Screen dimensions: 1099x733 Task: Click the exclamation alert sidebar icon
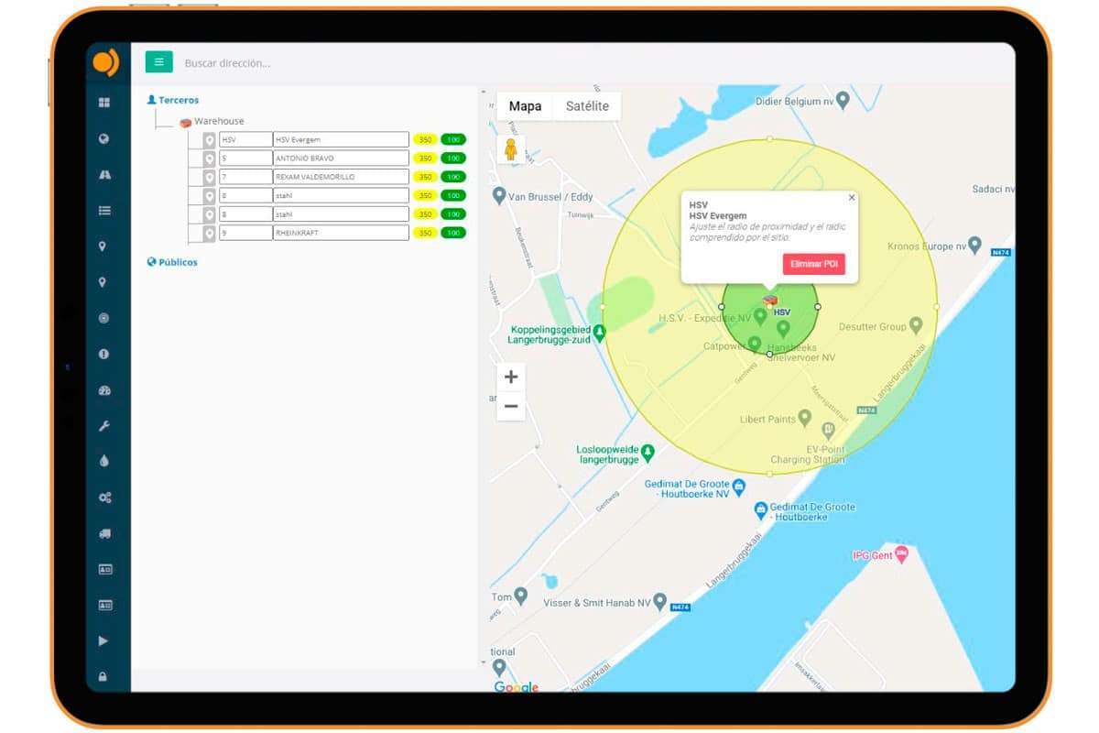(x=103, y=354)
